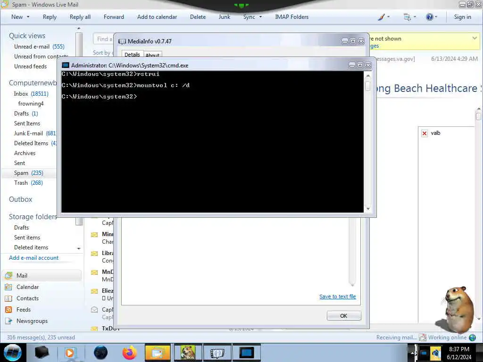This screenshot has width=483, height=362.
Task: Select the Outbox heading
Action: [20, 199]
